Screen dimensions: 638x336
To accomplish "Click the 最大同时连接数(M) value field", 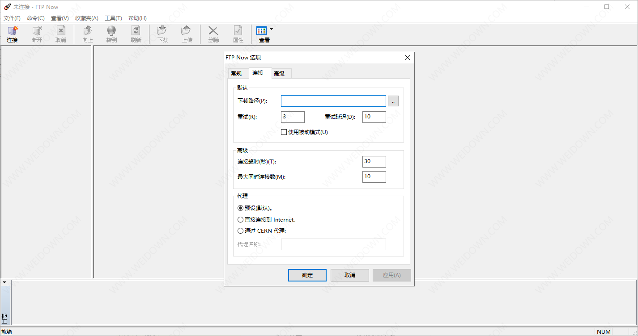I will point(374,177).
